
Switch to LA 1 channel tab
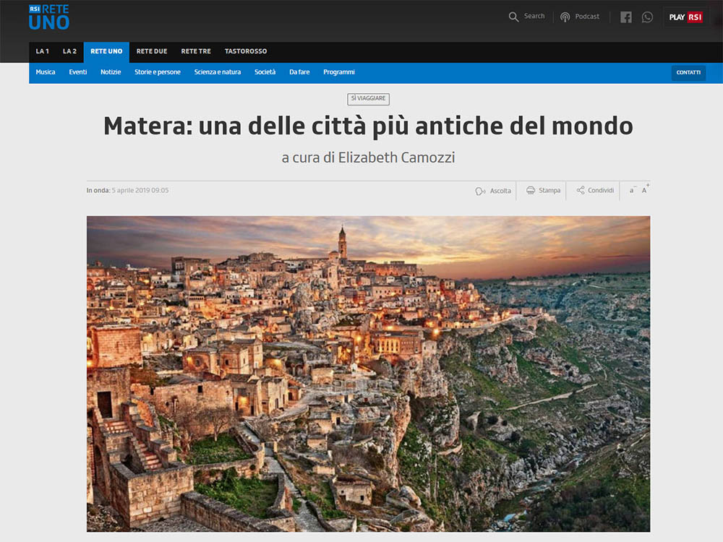(x=43, y=51)
